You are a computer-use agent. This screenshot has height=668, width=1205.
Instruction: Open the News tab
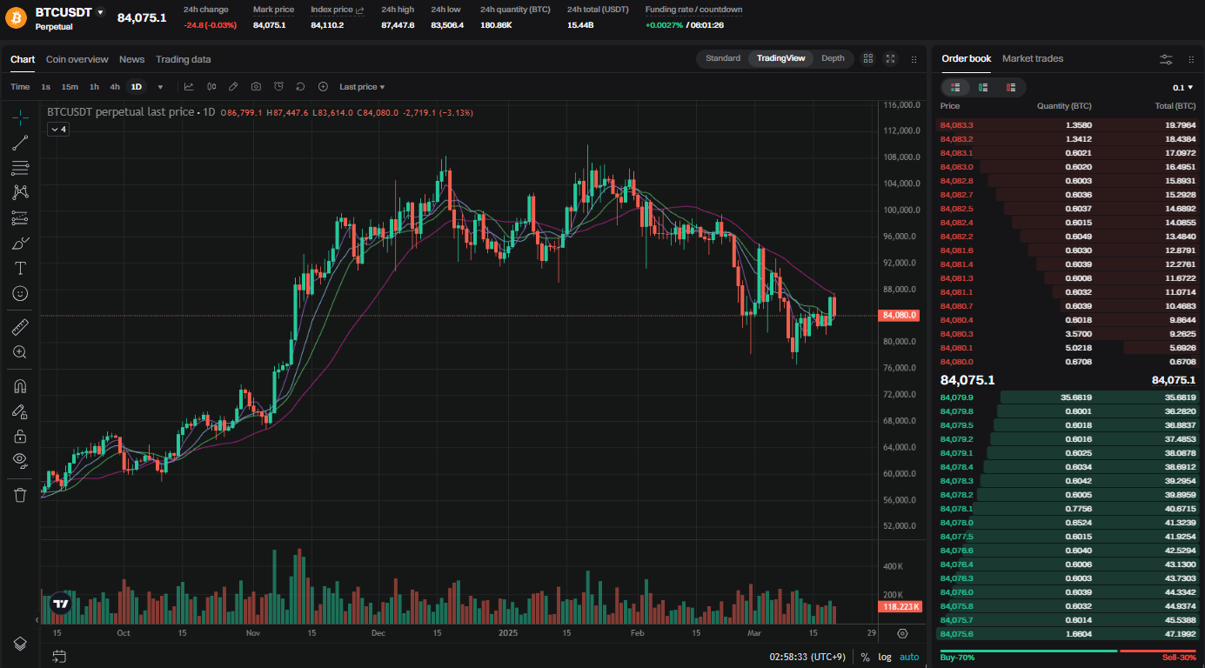(x=132, y=59)
